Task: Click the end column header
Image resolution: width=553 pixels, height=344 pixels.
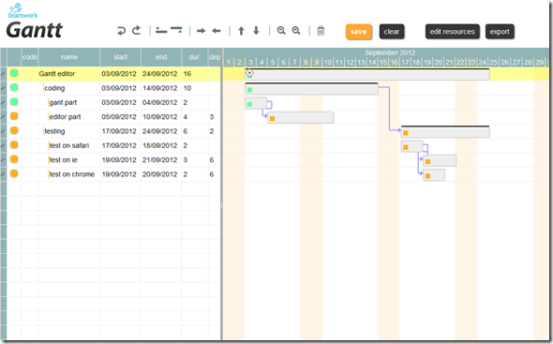Action: coord(161,57)
